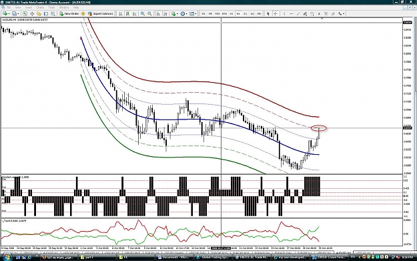Toggle the Data Window icon
The width and height of the screenshot is (417, 261).
point(32,13)
